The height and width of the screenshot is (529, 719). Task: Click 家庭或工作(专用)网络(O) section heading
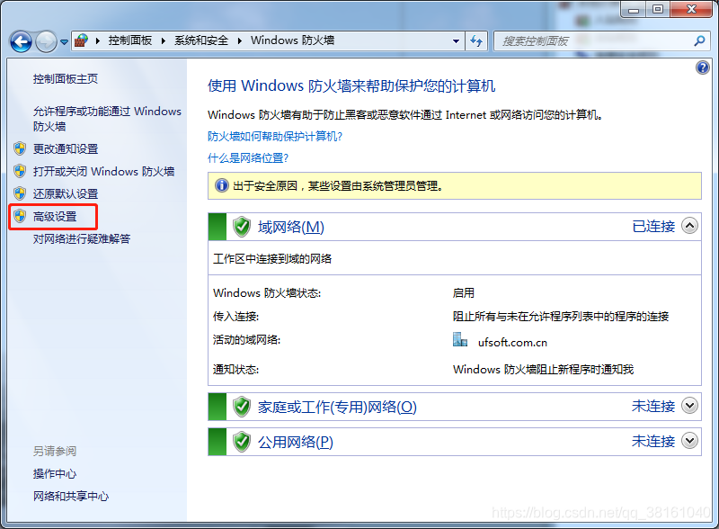tap(337, 407)
